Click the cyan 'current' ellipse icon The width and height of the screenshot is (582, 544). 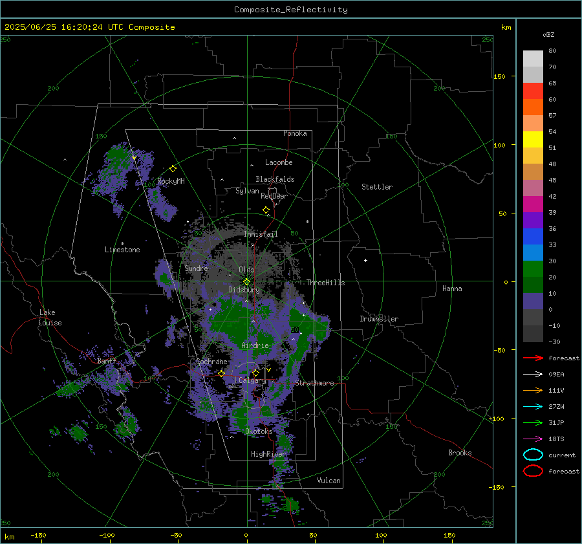533,455
